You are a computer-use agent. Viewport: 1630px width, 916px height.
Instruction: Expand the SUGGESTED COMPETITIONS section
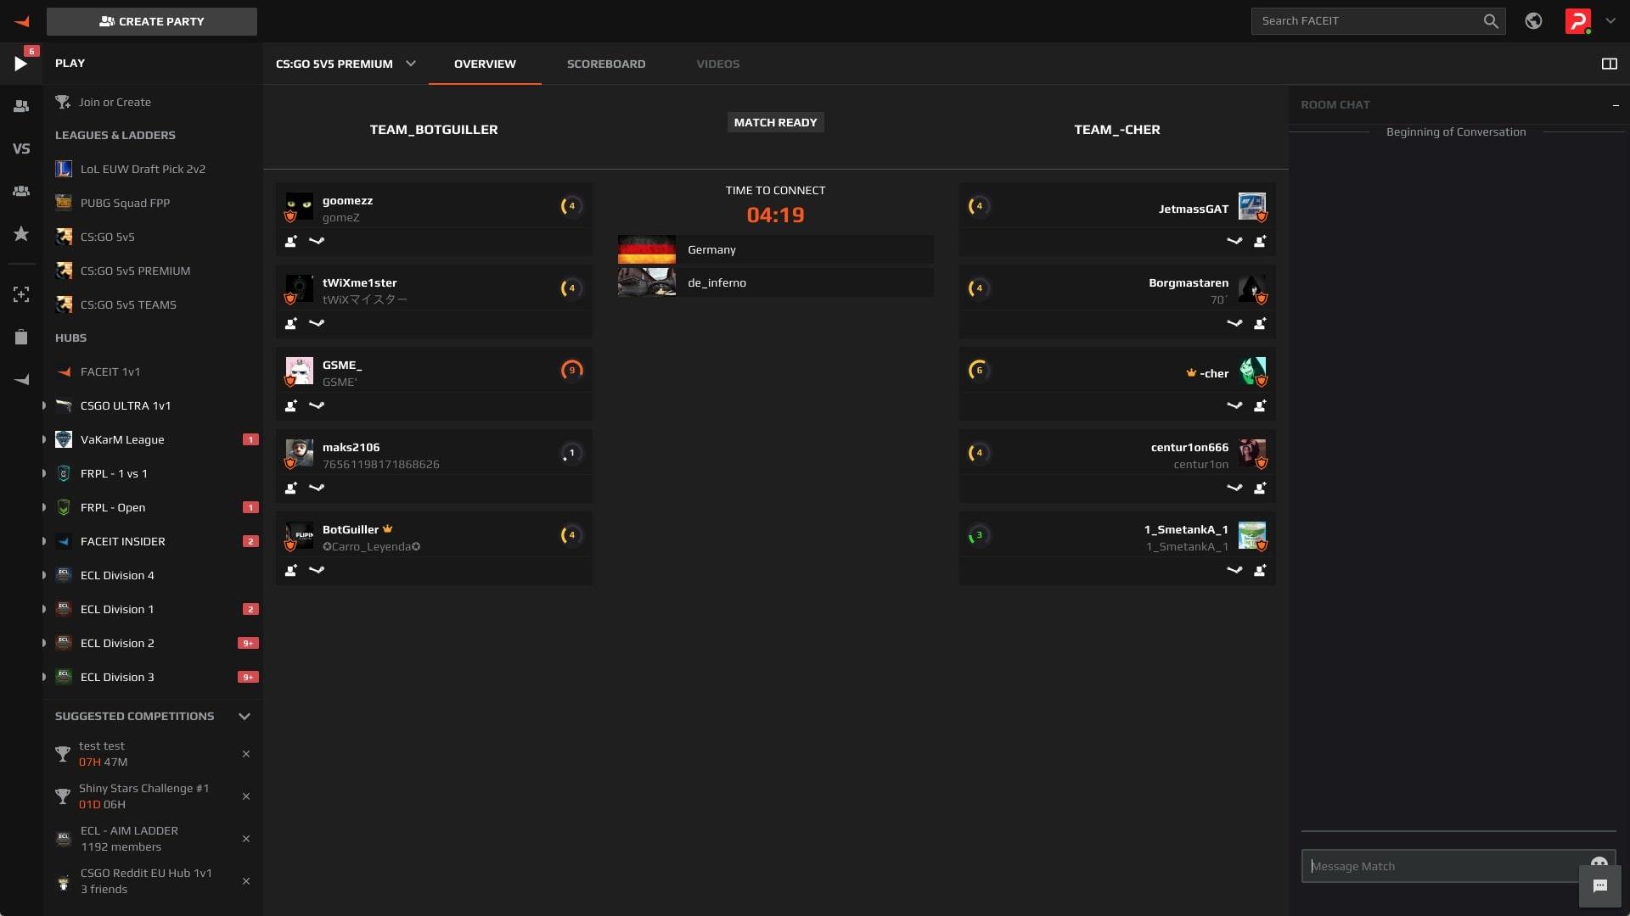244,716
